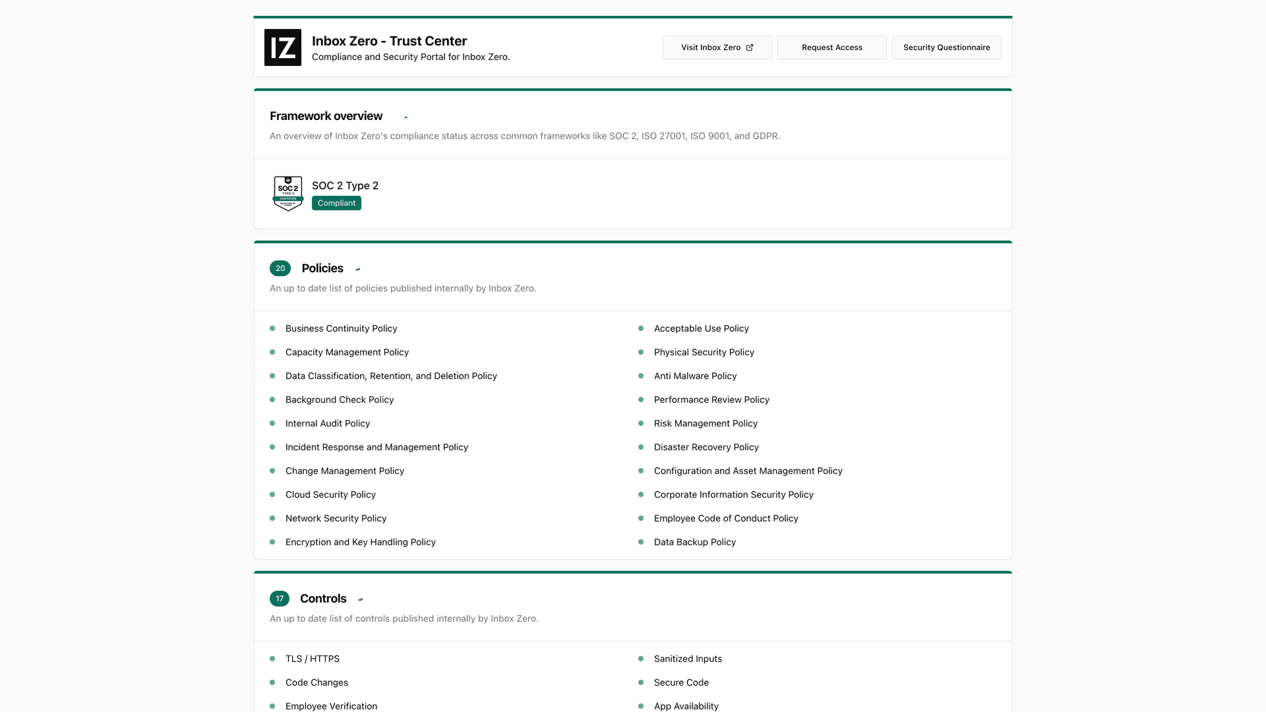Image resolution: width=1266 pixels, height=712 pixels.
Task: Click the bullet icon beside Sanitized Inputs
Action: (641, 658)
